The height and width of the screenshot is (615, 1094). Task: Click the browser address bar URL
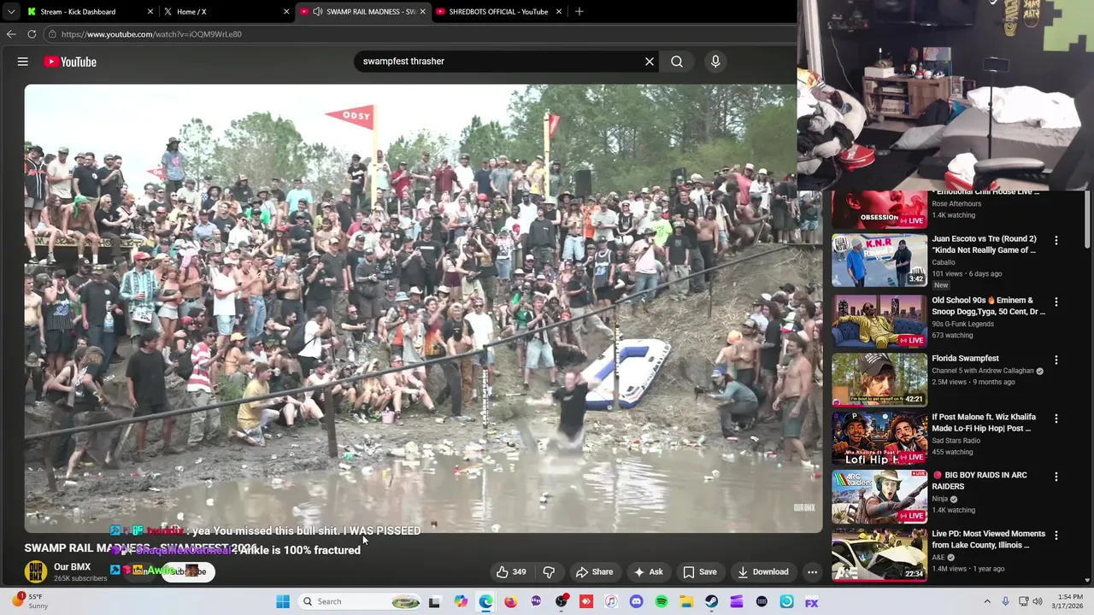click(151, 34)
